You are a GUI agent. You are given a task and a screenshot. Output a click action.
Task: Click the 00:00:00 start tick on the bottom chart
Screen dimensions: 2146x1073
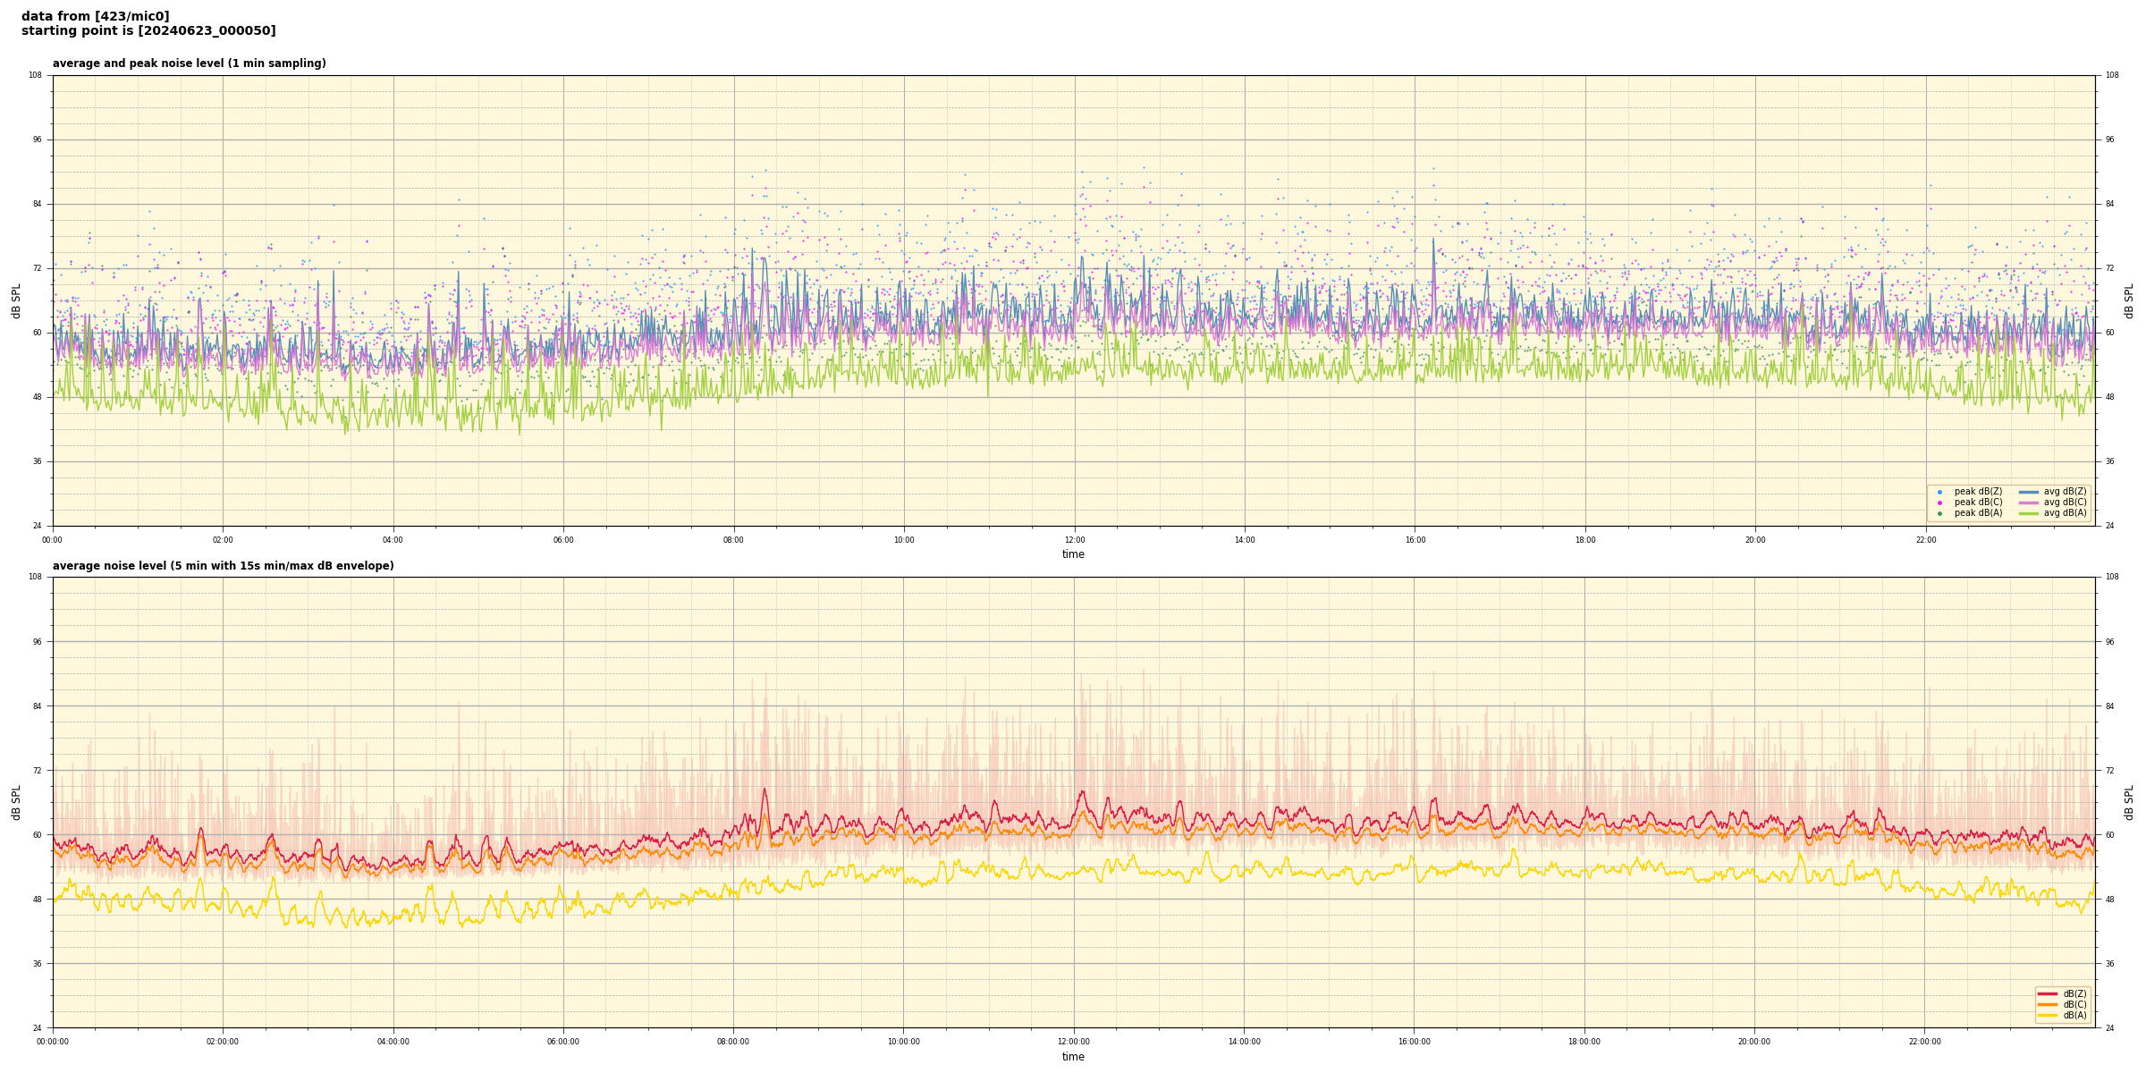coord(53,1042)
